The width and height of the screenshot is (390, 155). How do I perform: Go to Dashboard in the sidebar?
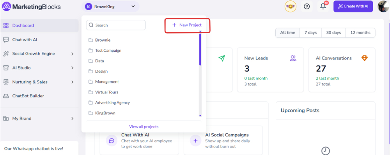pos(39,25)
